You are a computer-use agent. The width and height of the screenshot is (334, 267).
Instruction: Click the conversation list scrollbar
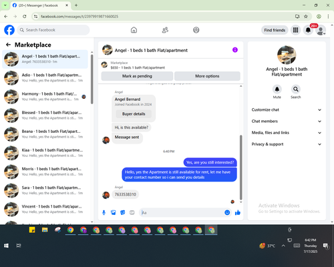click(92, 79)
